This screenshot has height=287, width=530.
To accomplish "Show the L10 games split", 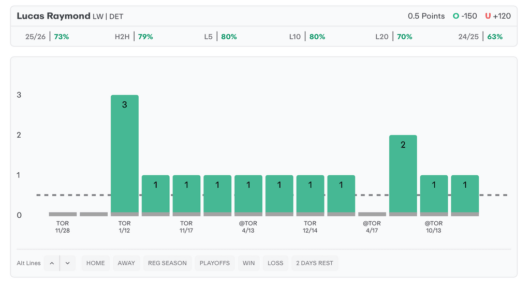I will pos(307,37).
